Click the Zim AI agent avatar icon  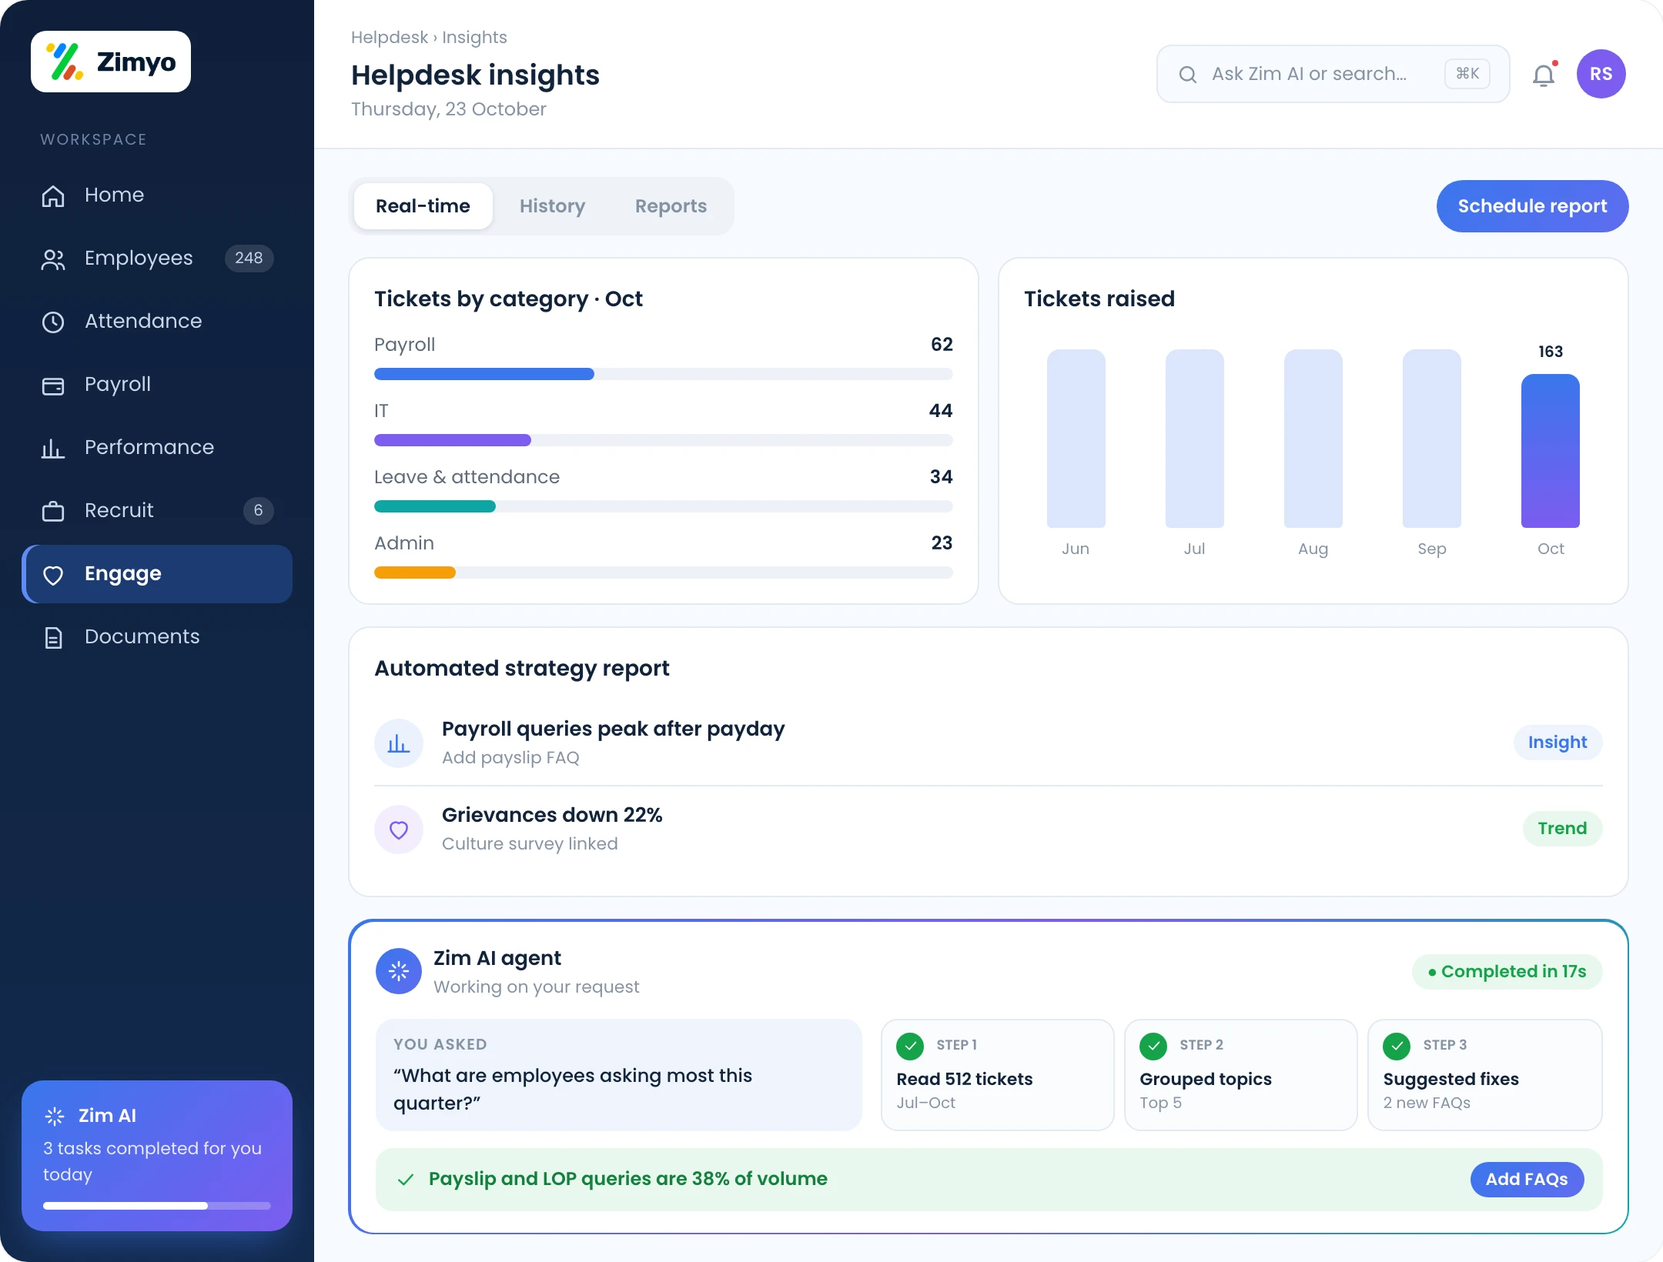pyautogui.click(x=399, y=971)
